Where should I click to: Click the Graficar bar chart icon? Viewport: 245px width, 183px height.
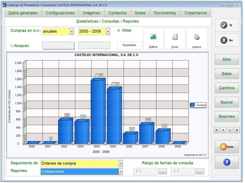(153, 37)
